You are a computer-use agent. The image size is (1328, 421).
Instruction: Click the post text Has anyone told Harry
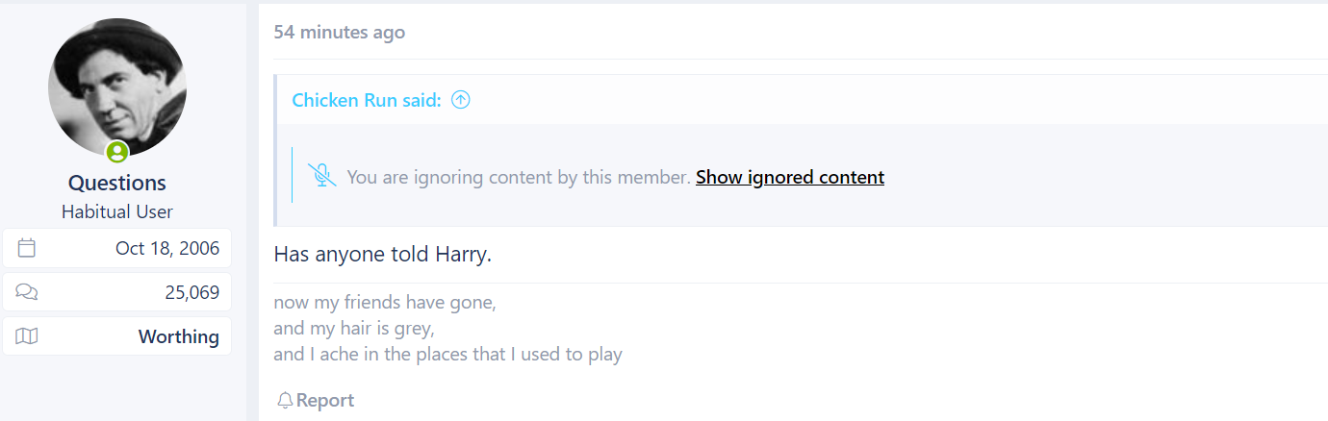pos(384,255)
